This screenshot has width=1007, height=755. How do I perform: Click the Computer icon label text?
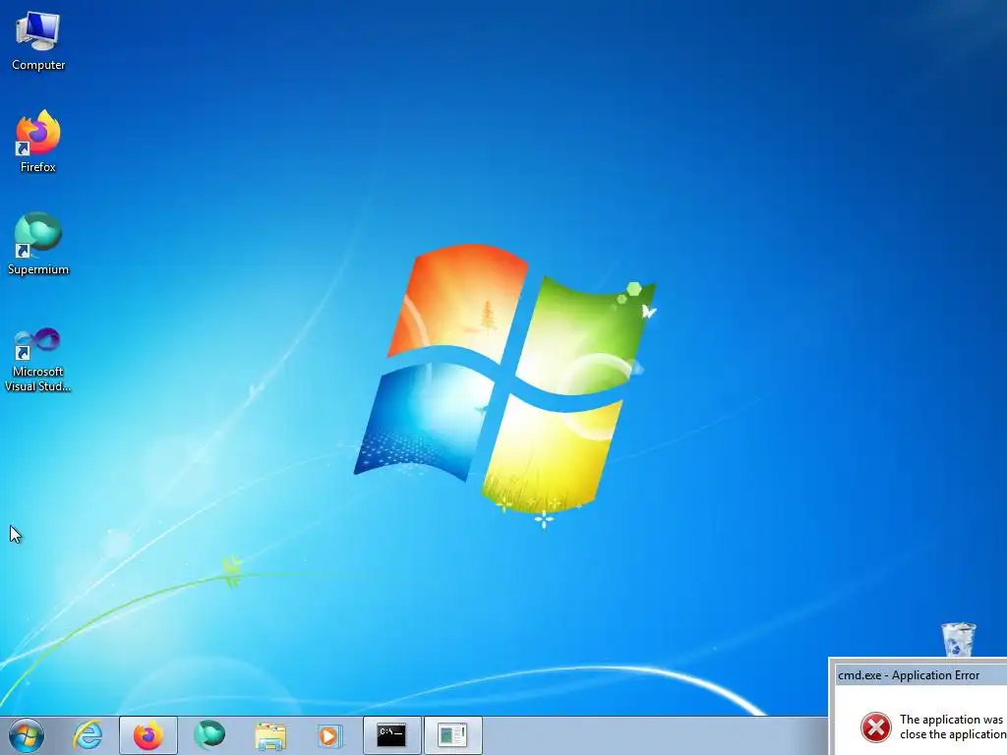(38, 65)
